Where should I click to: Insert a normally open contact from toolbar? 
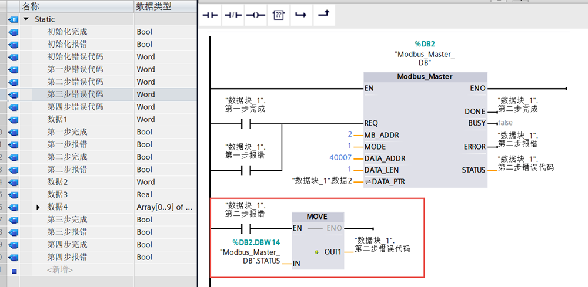pyautogui.click(x=210, y=16)
